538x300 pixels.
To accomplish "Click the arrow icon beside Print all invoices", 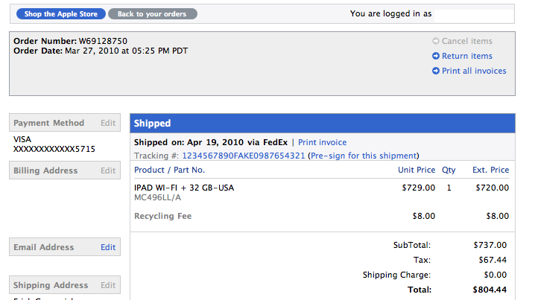I will tap(436, 71).
